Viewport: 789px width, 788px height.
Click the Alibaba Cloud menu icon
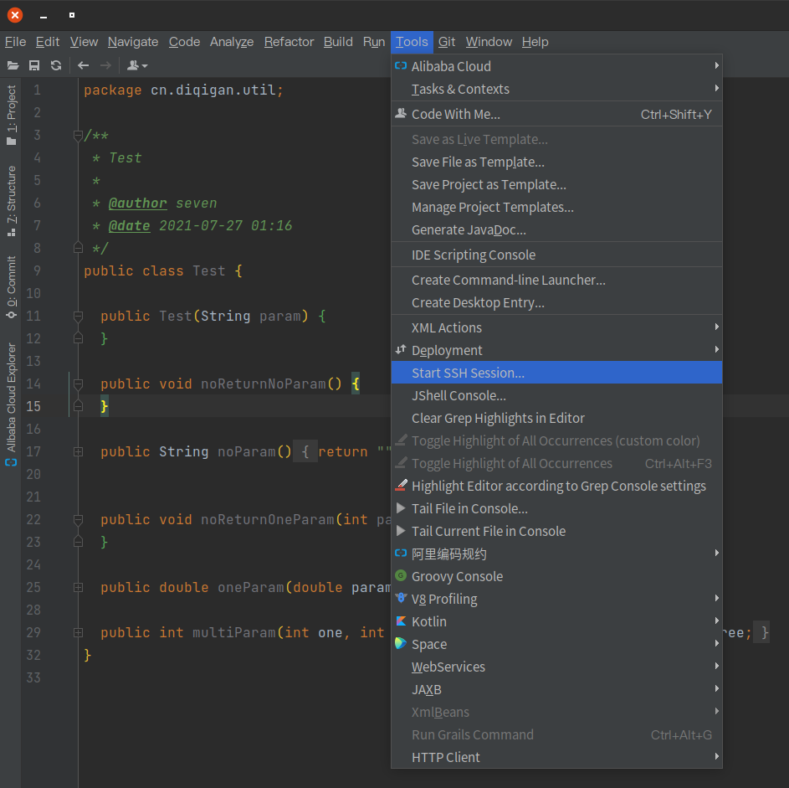401,66
